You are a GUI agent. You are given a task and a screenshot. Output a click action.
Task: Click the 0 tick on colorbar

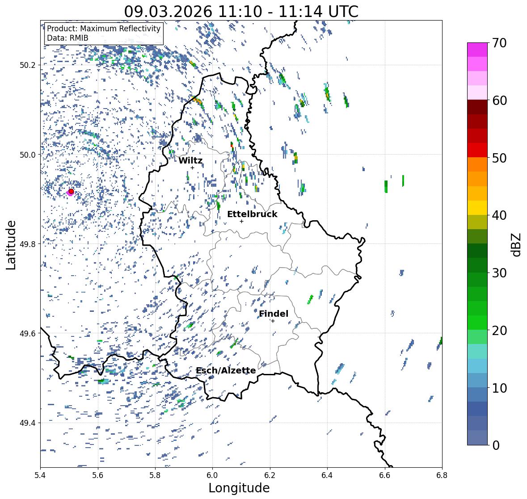pyautogui.click(x=495, y=445)
